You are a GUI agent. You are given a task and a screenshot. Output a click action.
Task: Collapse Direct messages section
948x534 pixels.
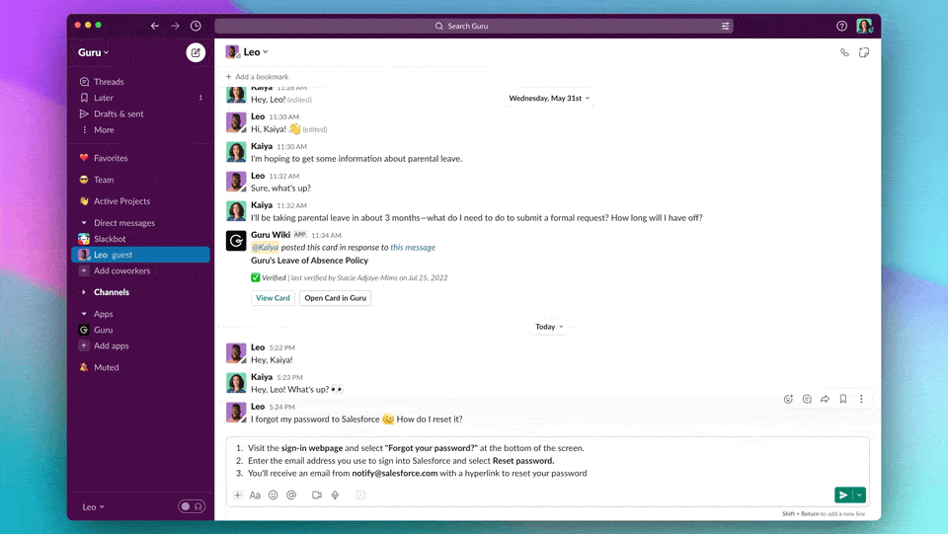pyautogui.click(x=84, y=223)
